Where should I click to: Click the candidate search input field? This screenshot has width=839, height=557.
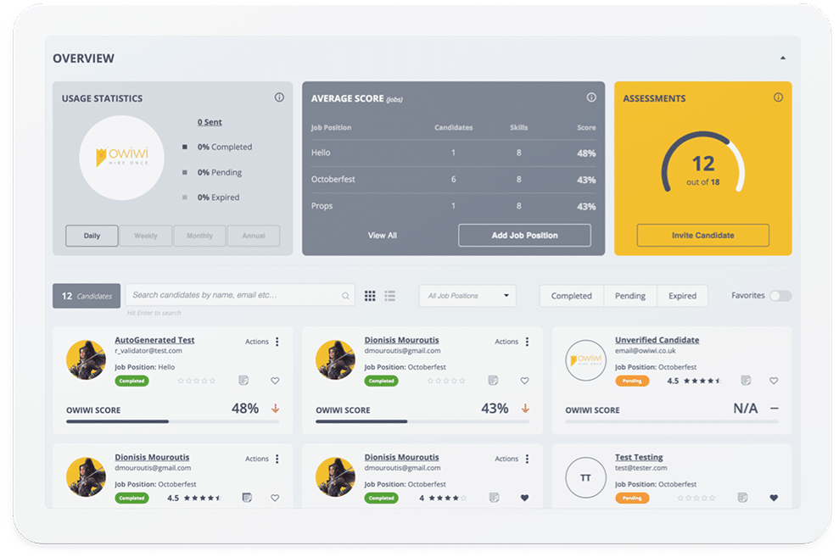(240, 295)
